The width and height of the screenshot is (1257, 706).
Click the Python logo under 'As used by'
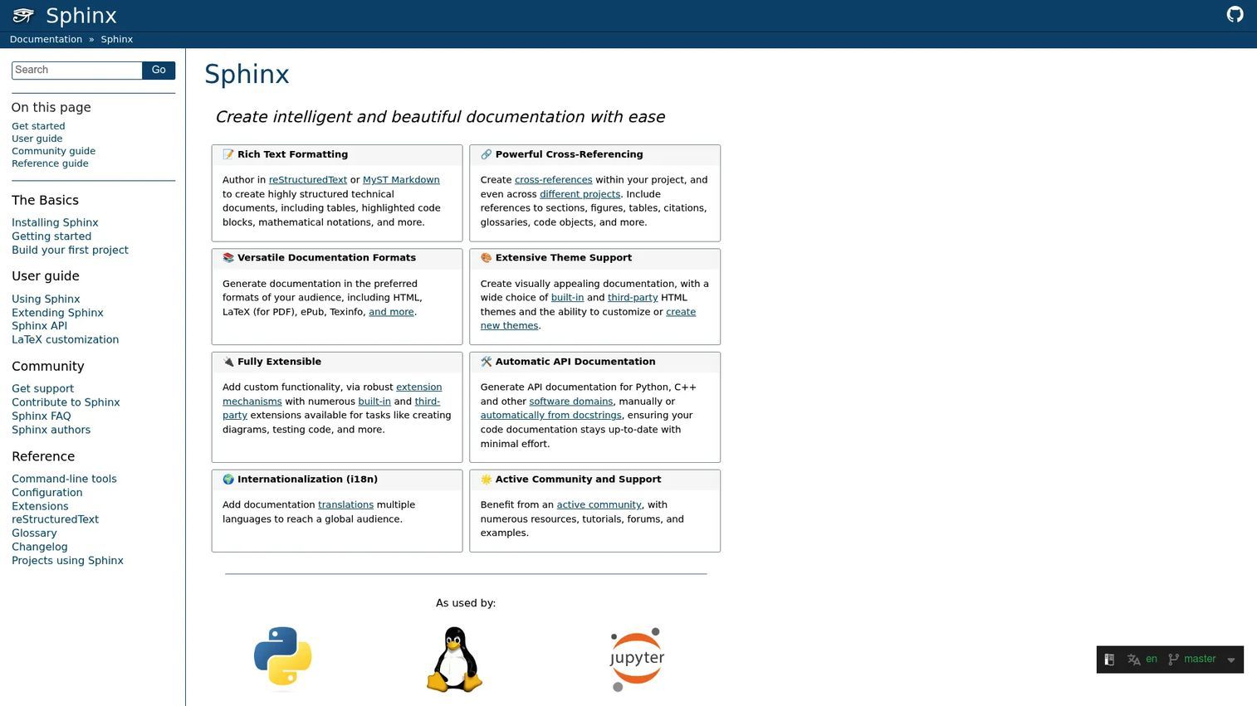[283, 659]
